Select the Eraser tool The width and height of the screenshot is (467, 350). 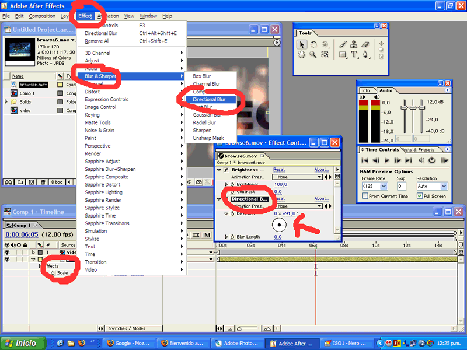coord(365,45)
